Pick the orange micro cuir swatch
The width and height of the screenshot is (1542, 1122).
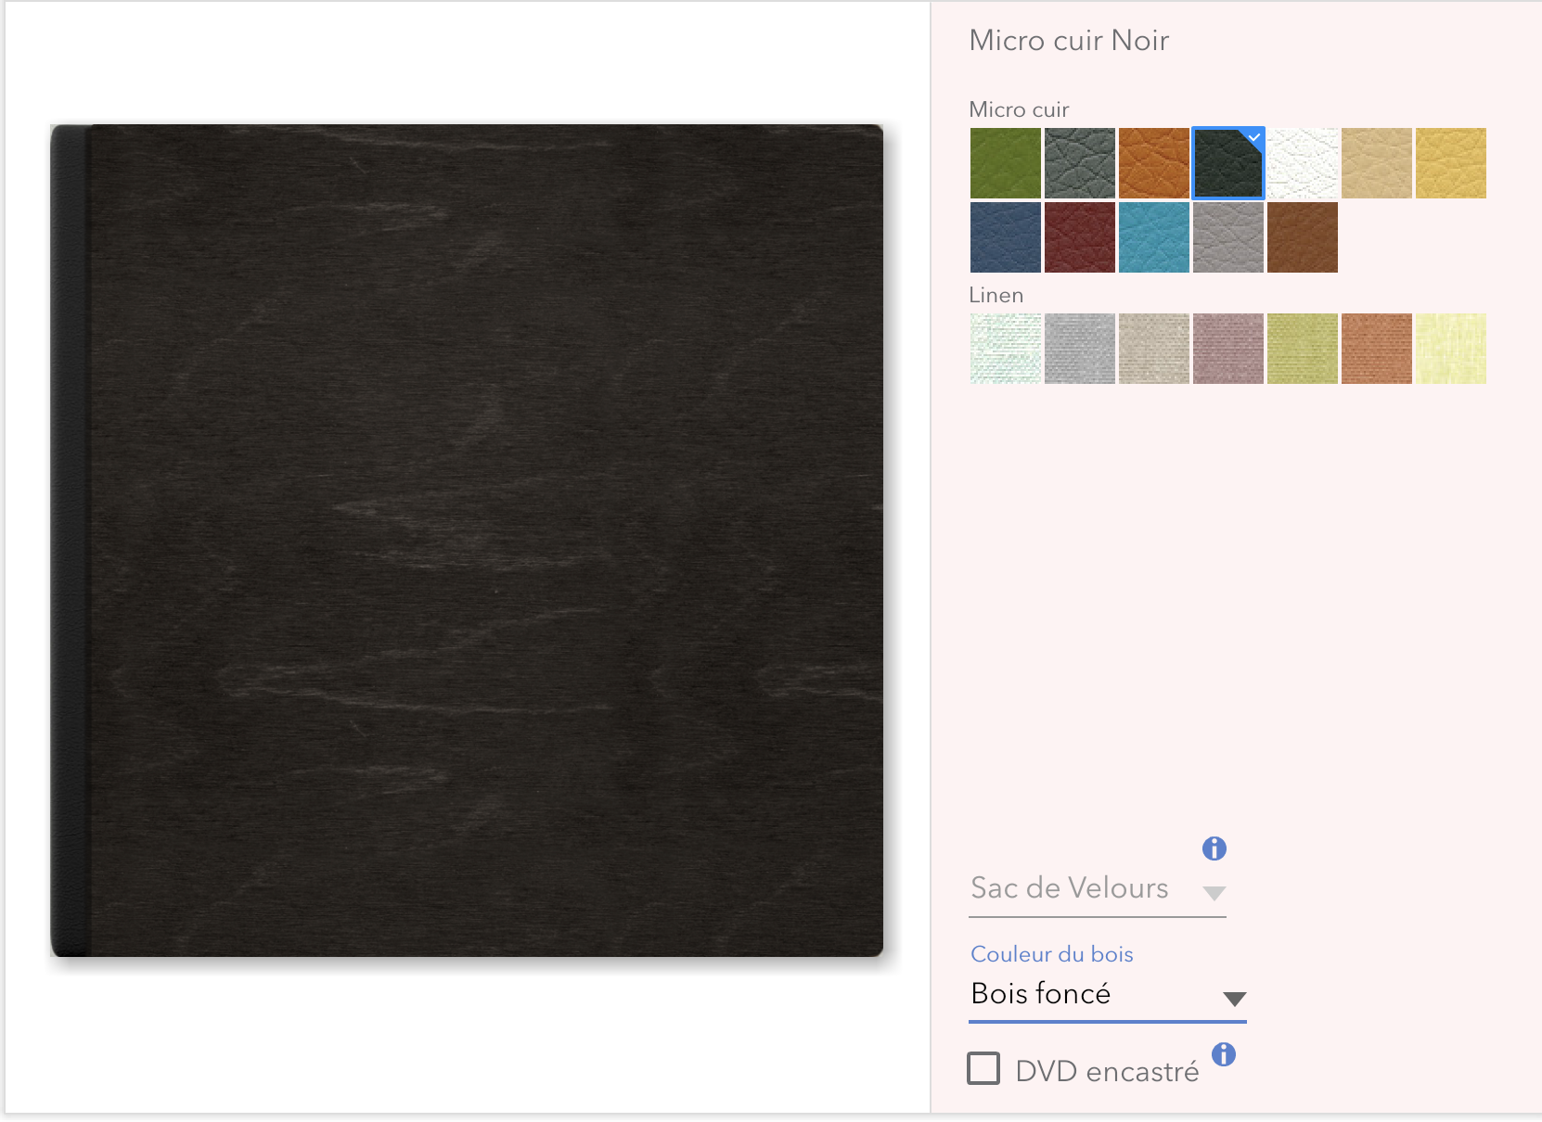(x=1154, y=163)
